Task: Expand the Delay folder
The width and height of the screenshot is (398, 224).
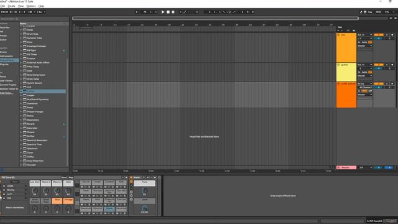Action: pos(21,30)
